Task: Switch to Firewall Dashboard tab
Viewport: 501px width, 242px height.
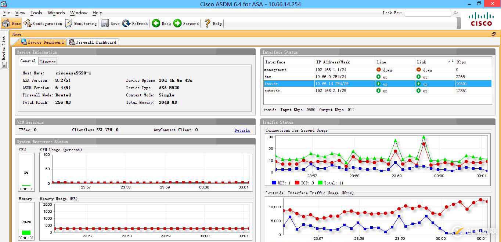Action: (x=93, y=42)
